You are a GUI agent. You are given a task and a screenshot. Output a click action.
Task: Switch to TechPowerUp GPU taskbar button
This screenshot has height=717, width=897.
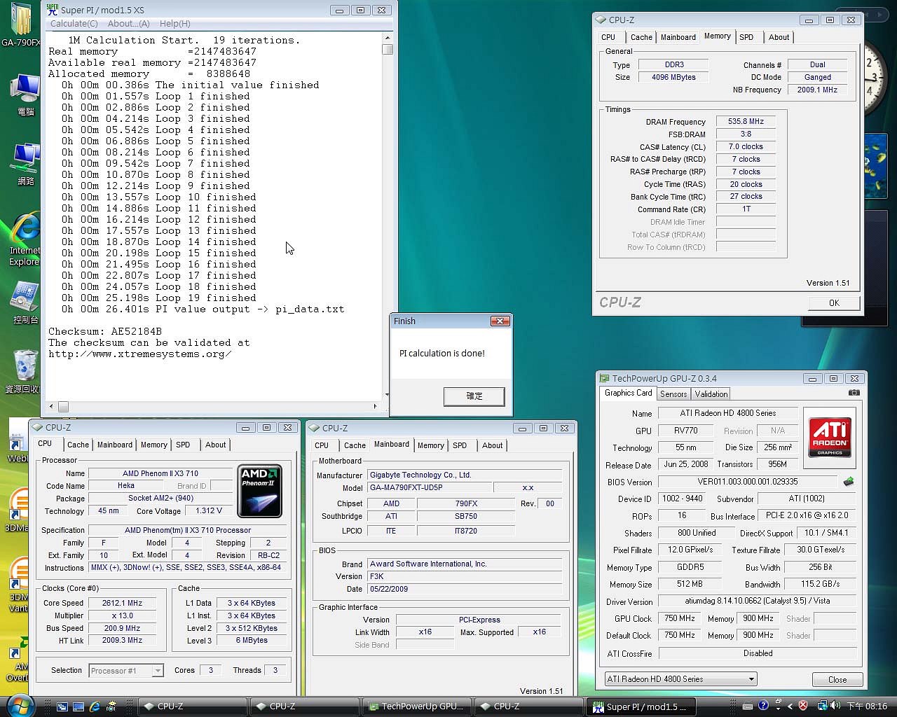click(416, 706)
